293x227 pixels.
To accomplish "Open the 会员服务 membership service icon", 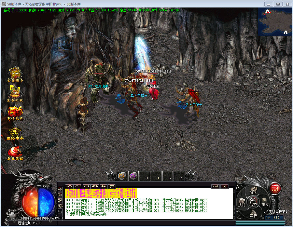I will click(x=15, y=74).
